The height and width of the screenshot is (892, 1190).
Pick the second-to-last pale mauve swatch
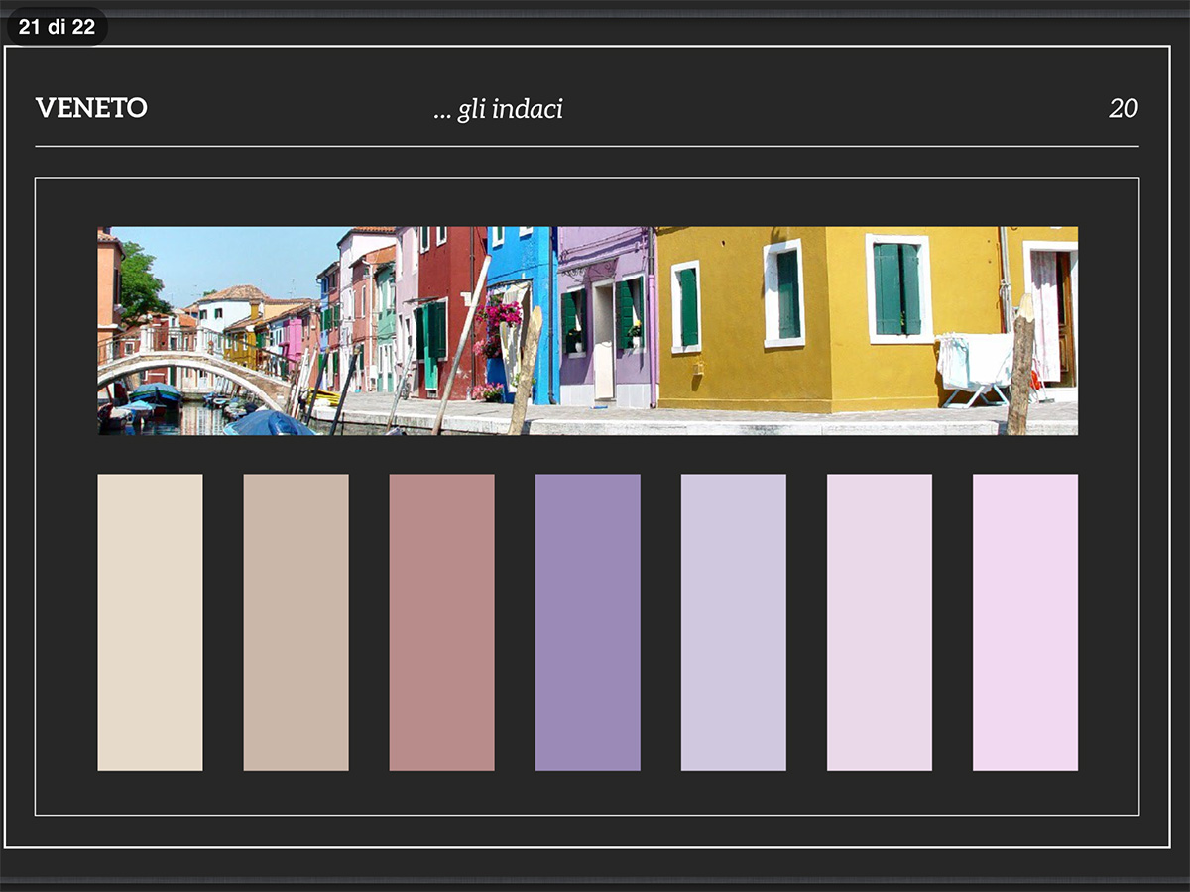879,621
